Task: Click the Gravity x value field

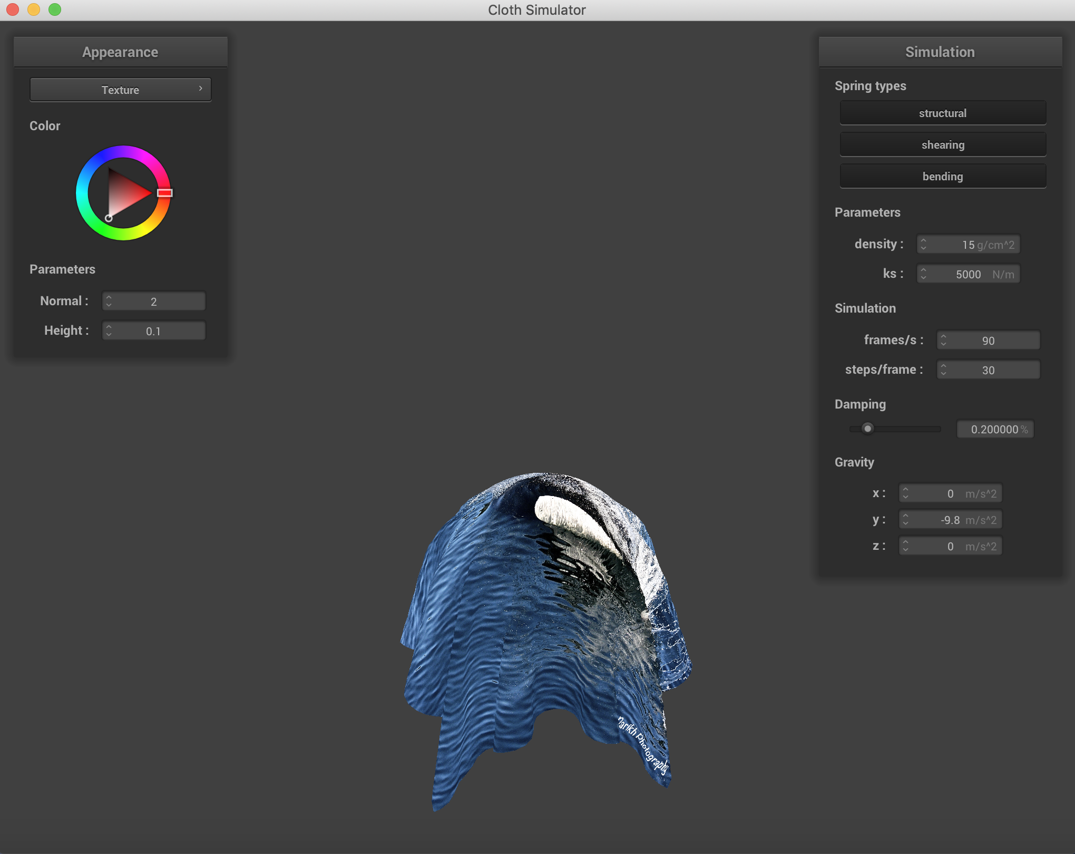Action: [951, 493]
